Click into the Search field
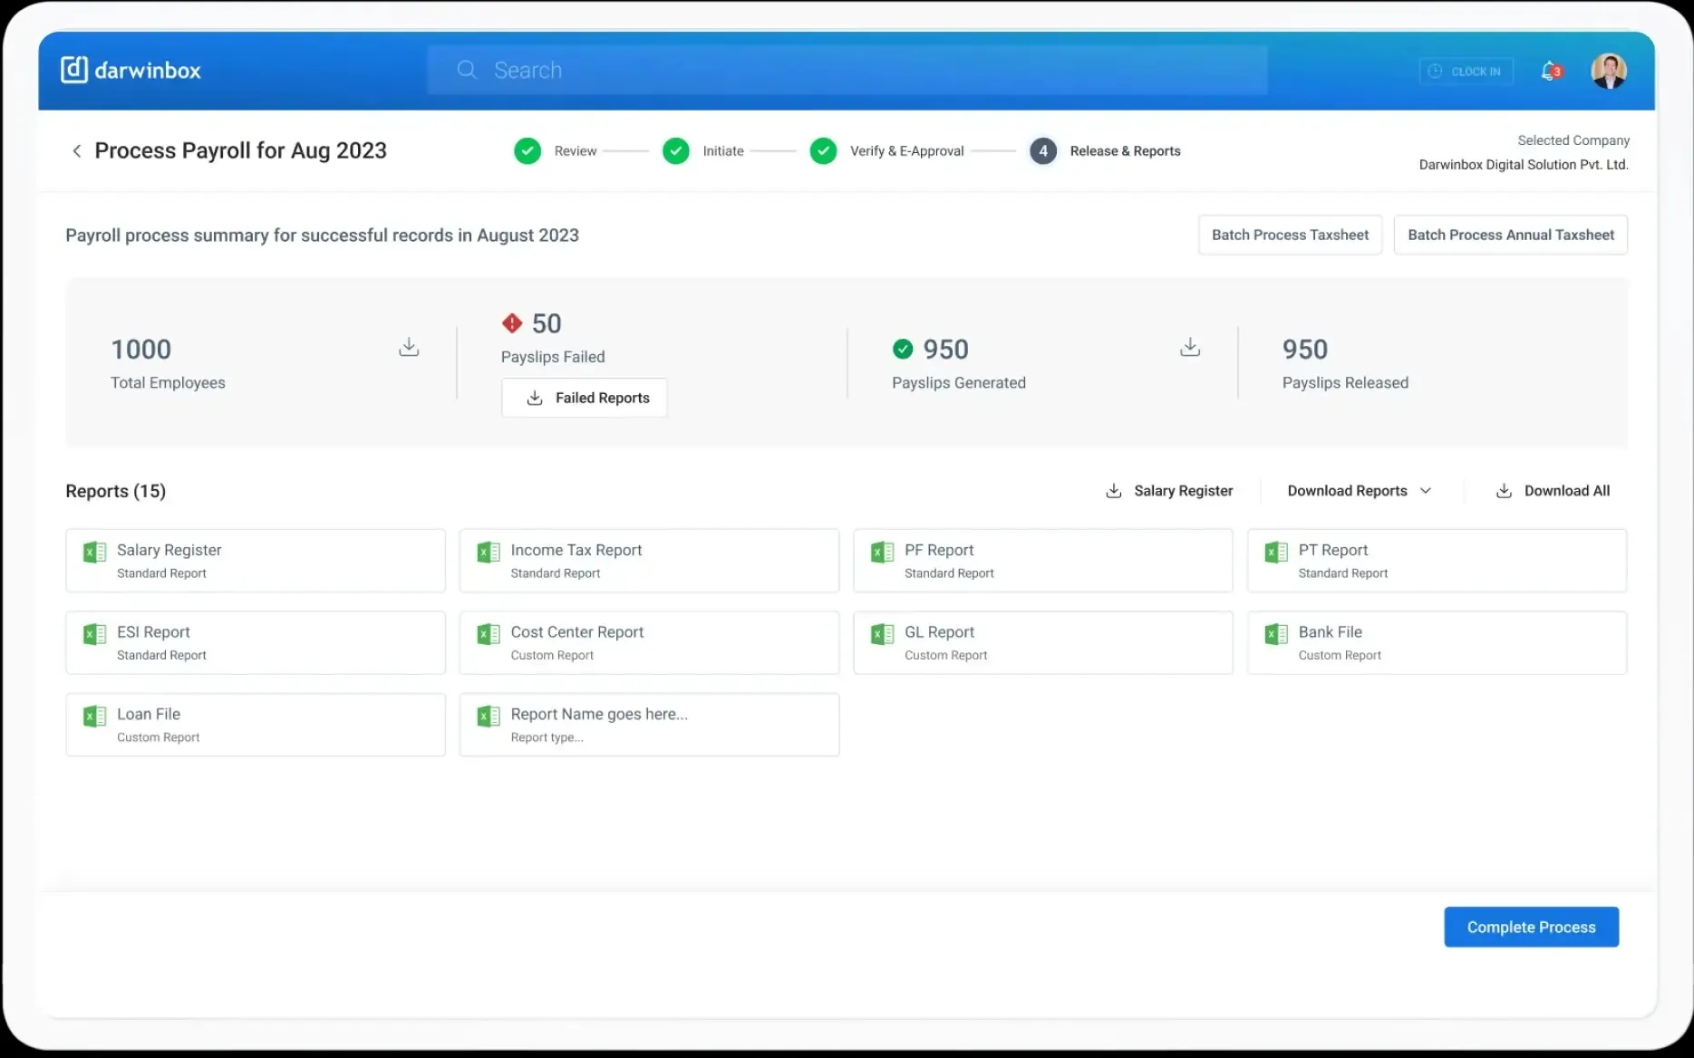Screen dimensions: 1694x1058 pyautogui.click(x=847, y=70)
